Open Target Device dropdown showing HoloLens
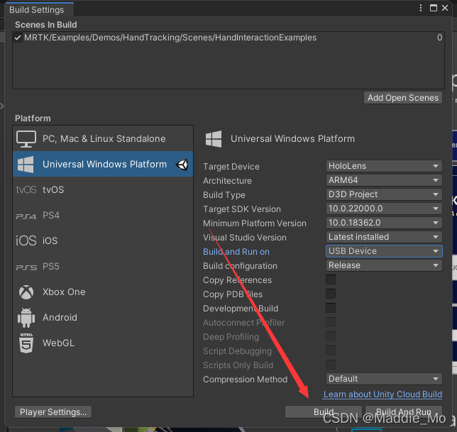Screen dimensions: 457x432 pos(384,166)
